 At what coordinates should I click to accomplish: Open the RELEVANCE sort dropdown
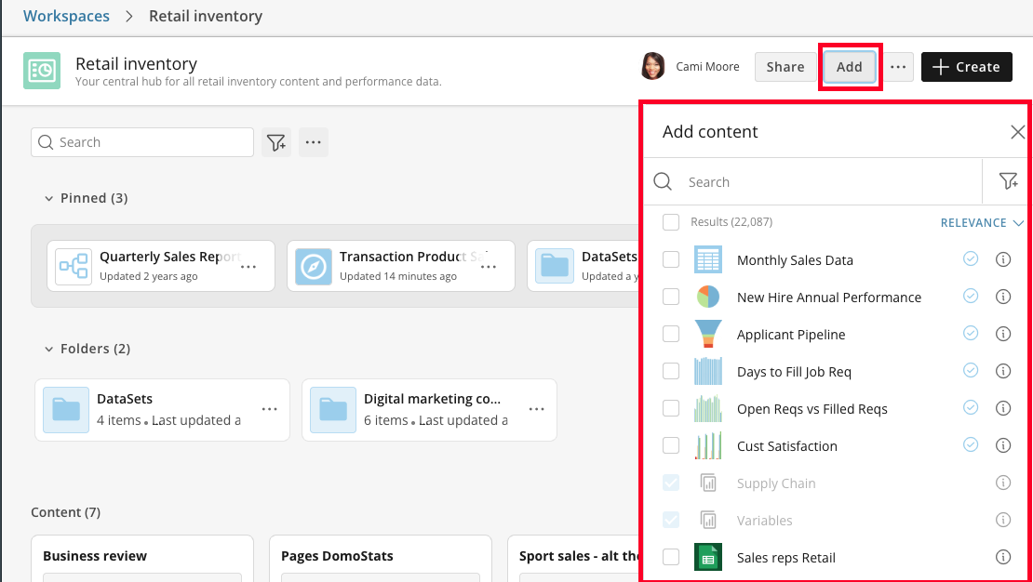[982, 223]
